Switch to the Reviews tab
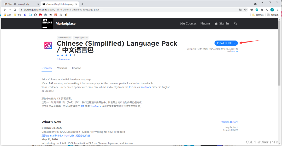282x146 pixels. pos(77,68)
